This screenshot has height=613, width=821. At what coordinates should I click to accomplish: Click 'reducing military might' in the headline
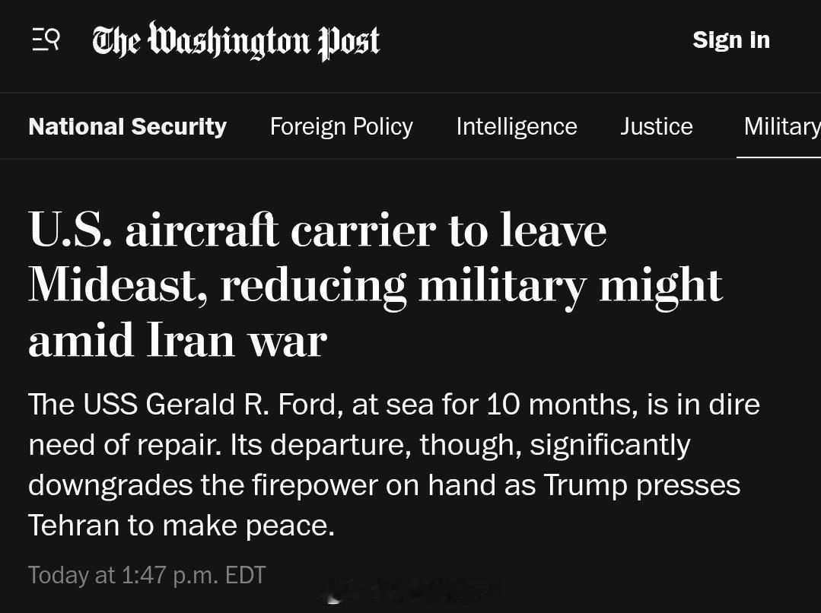471,285
